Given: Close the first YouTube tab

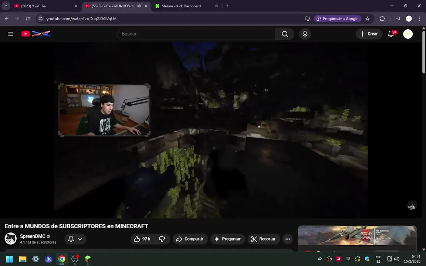Looking at the screenshot, I should [76, 6].
